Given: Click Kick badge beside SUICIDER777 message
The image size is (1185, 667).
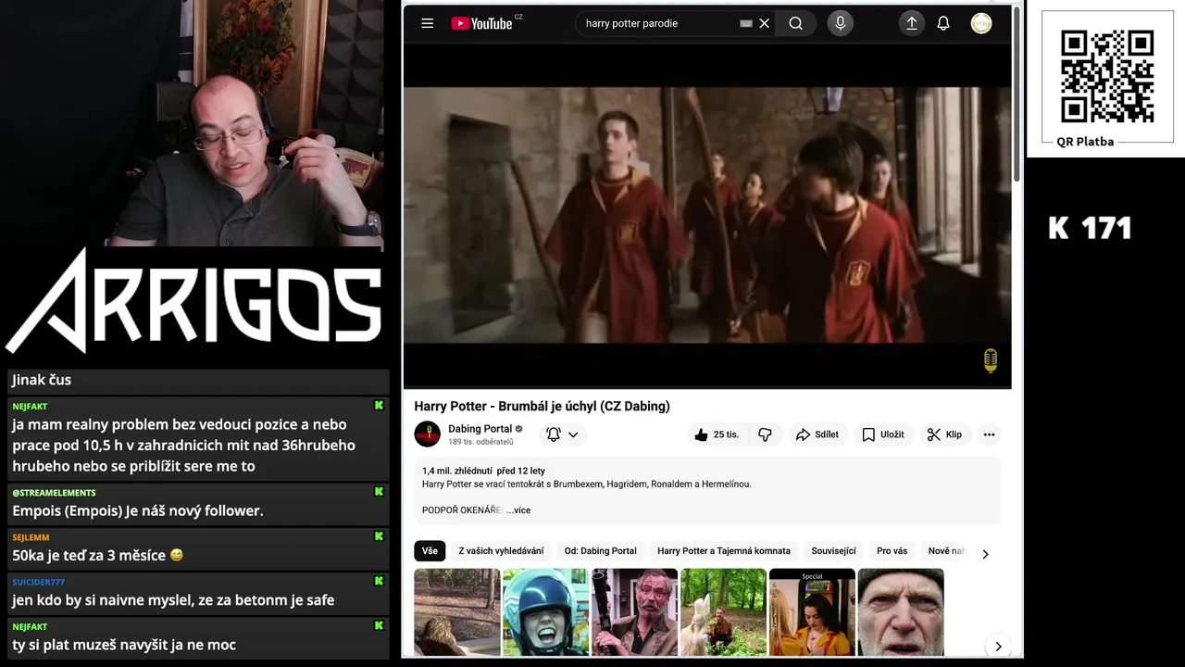Looking at the screenshot, I should (379, 581).
